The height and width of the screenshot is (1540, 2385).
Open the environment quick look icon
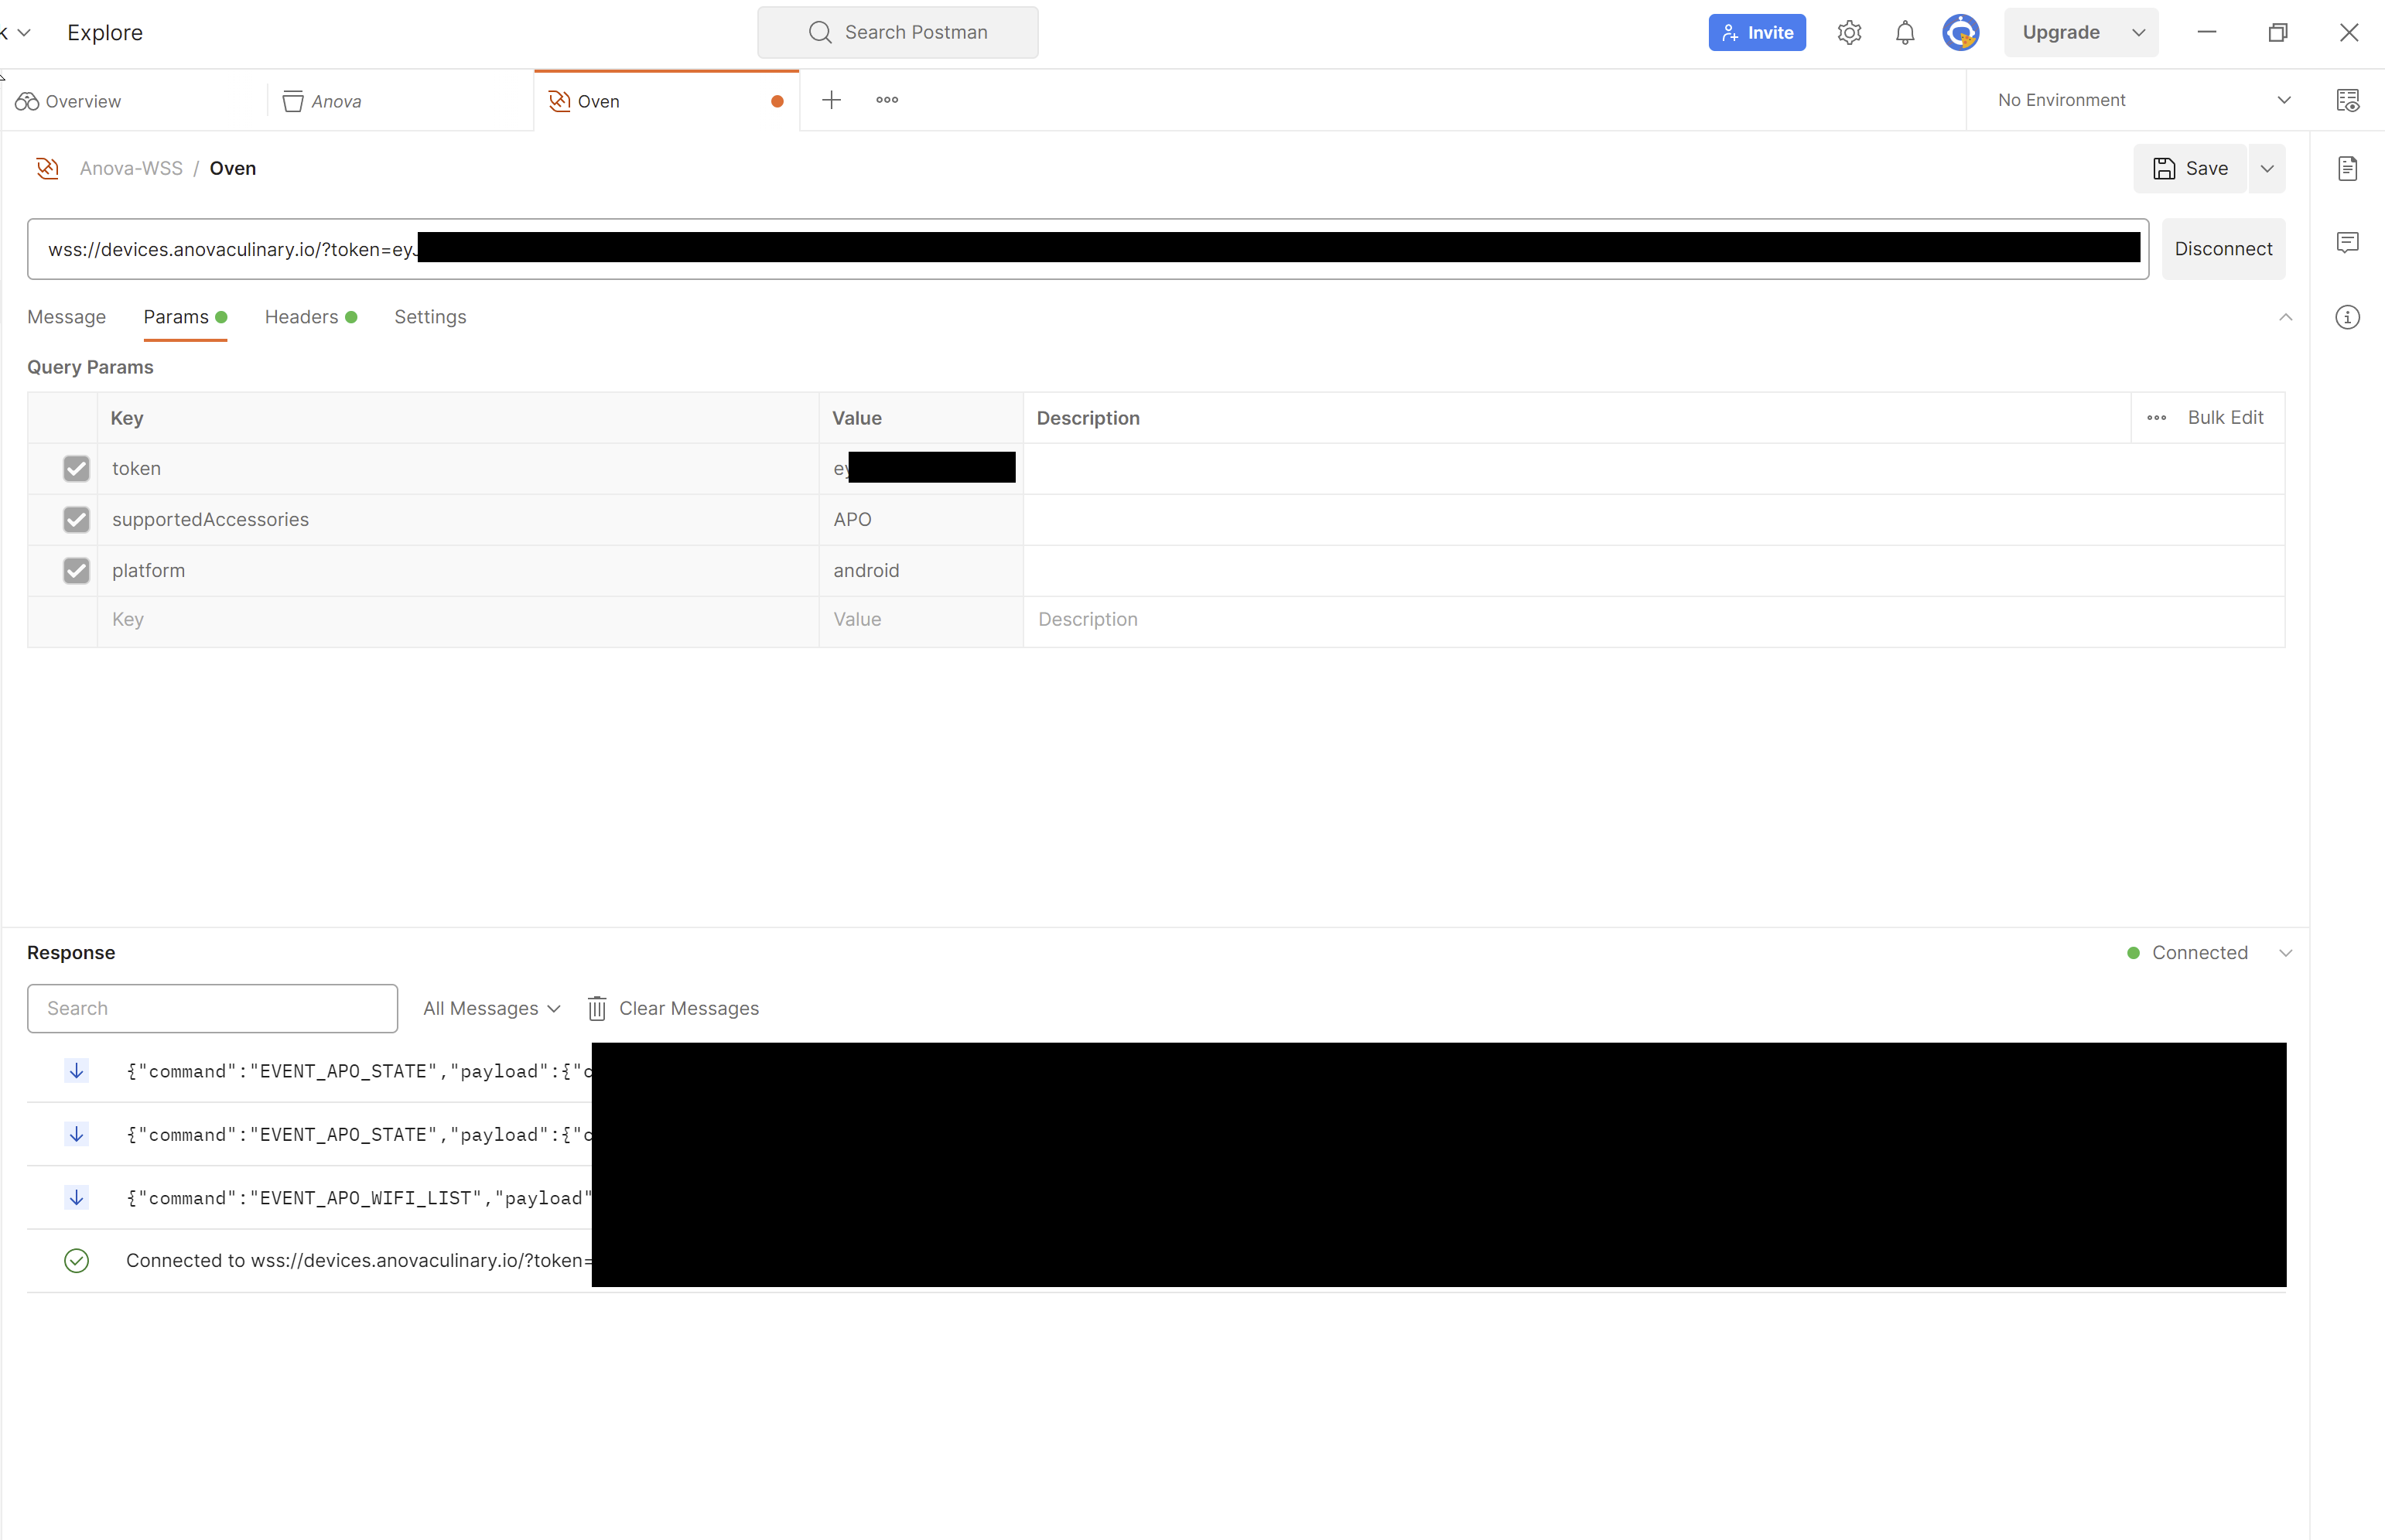coord(2347,100)
